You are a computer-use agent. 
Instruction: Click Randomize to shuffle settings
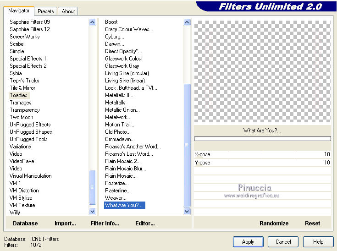pyautogui.click(x=274, y=224)
